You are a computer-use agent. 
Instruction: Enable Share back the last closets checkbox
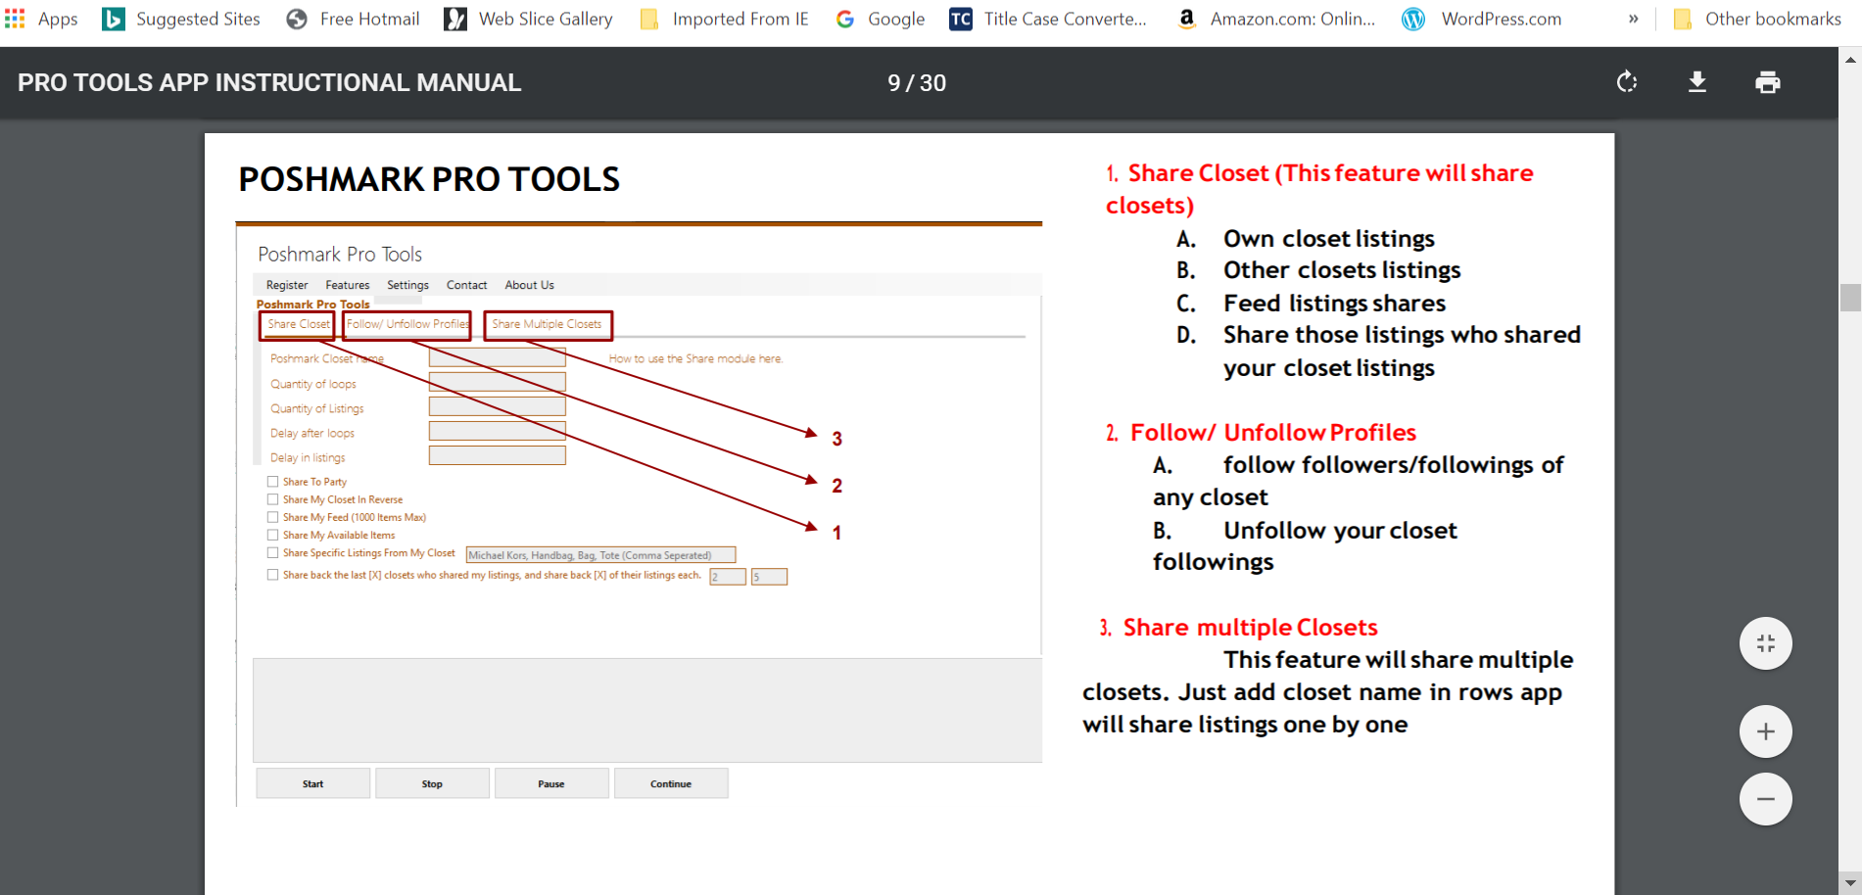pos(273,575)
